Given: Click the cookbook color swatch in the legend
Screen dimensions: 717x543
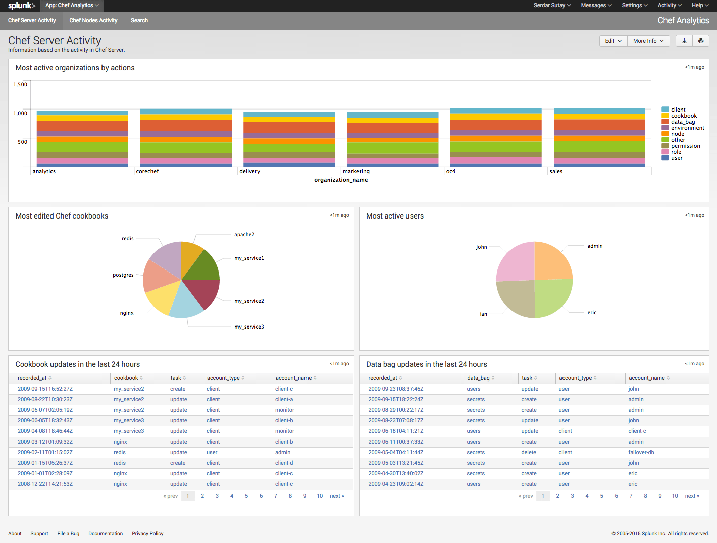Looking at the screenshot, I should [x=665, y=115].
